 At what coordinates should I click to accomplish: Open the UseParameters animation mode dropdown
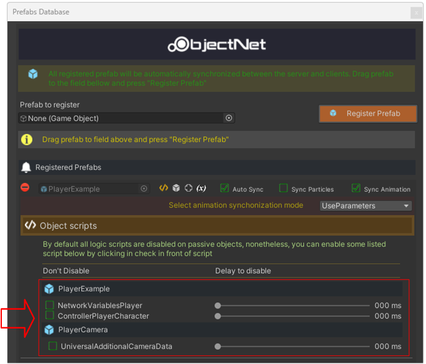(366, 205)
